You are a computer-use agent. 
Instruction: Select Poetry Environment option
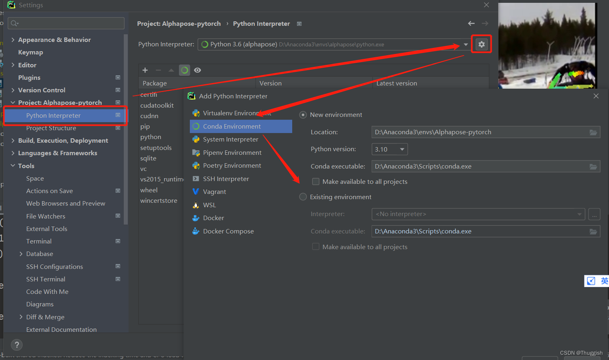coord(241,166)
